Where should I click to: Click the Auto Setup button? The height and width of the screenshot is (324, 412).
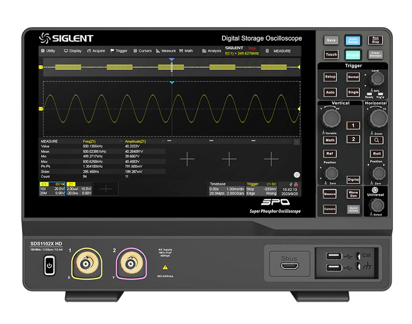pyautogui.click(x=353, y=41)
